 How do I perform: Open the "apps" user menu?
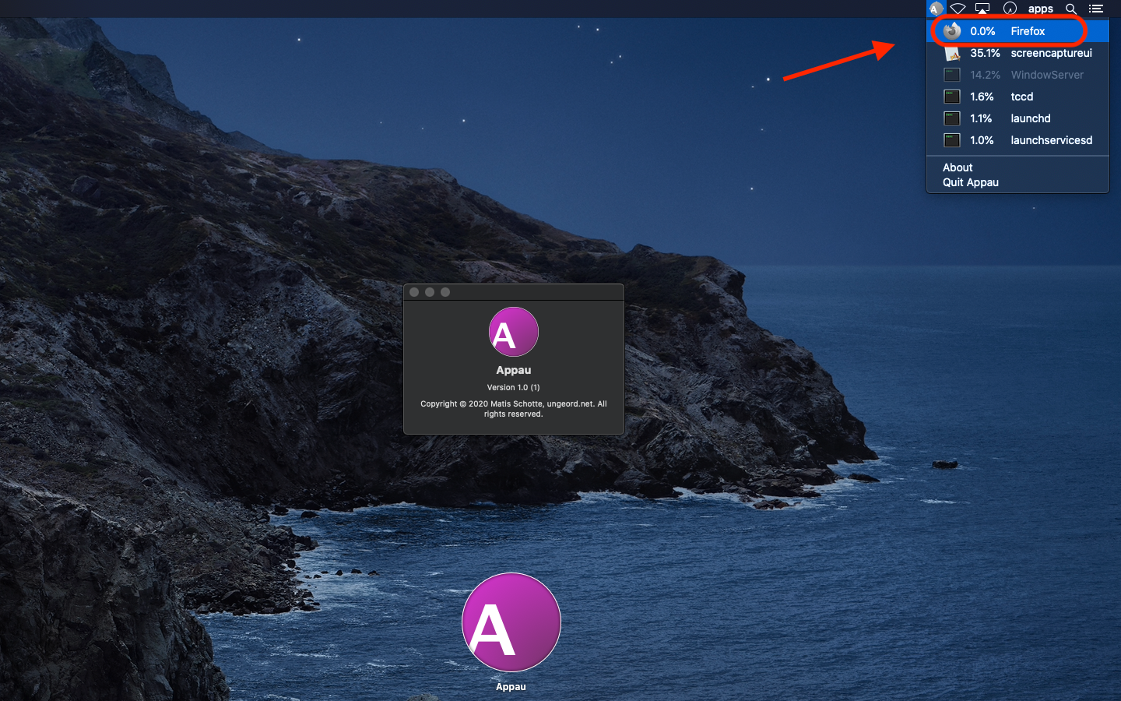1040,9
